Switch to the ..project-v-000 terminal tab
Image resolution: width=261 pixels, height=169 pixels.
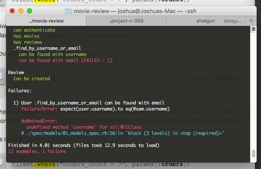[x=126, y=21]
